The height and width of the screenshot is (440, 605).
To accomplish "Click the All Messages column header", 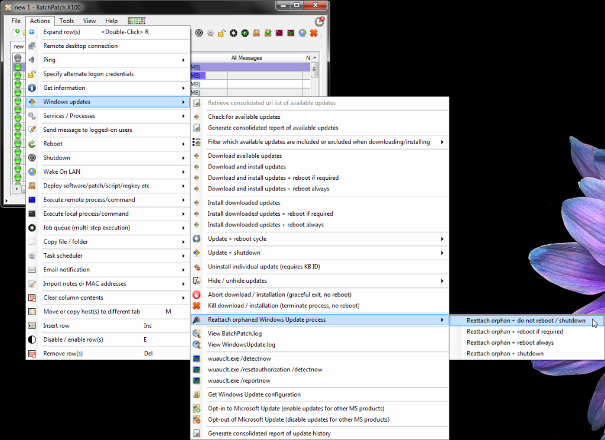I will tap(265, 57).
